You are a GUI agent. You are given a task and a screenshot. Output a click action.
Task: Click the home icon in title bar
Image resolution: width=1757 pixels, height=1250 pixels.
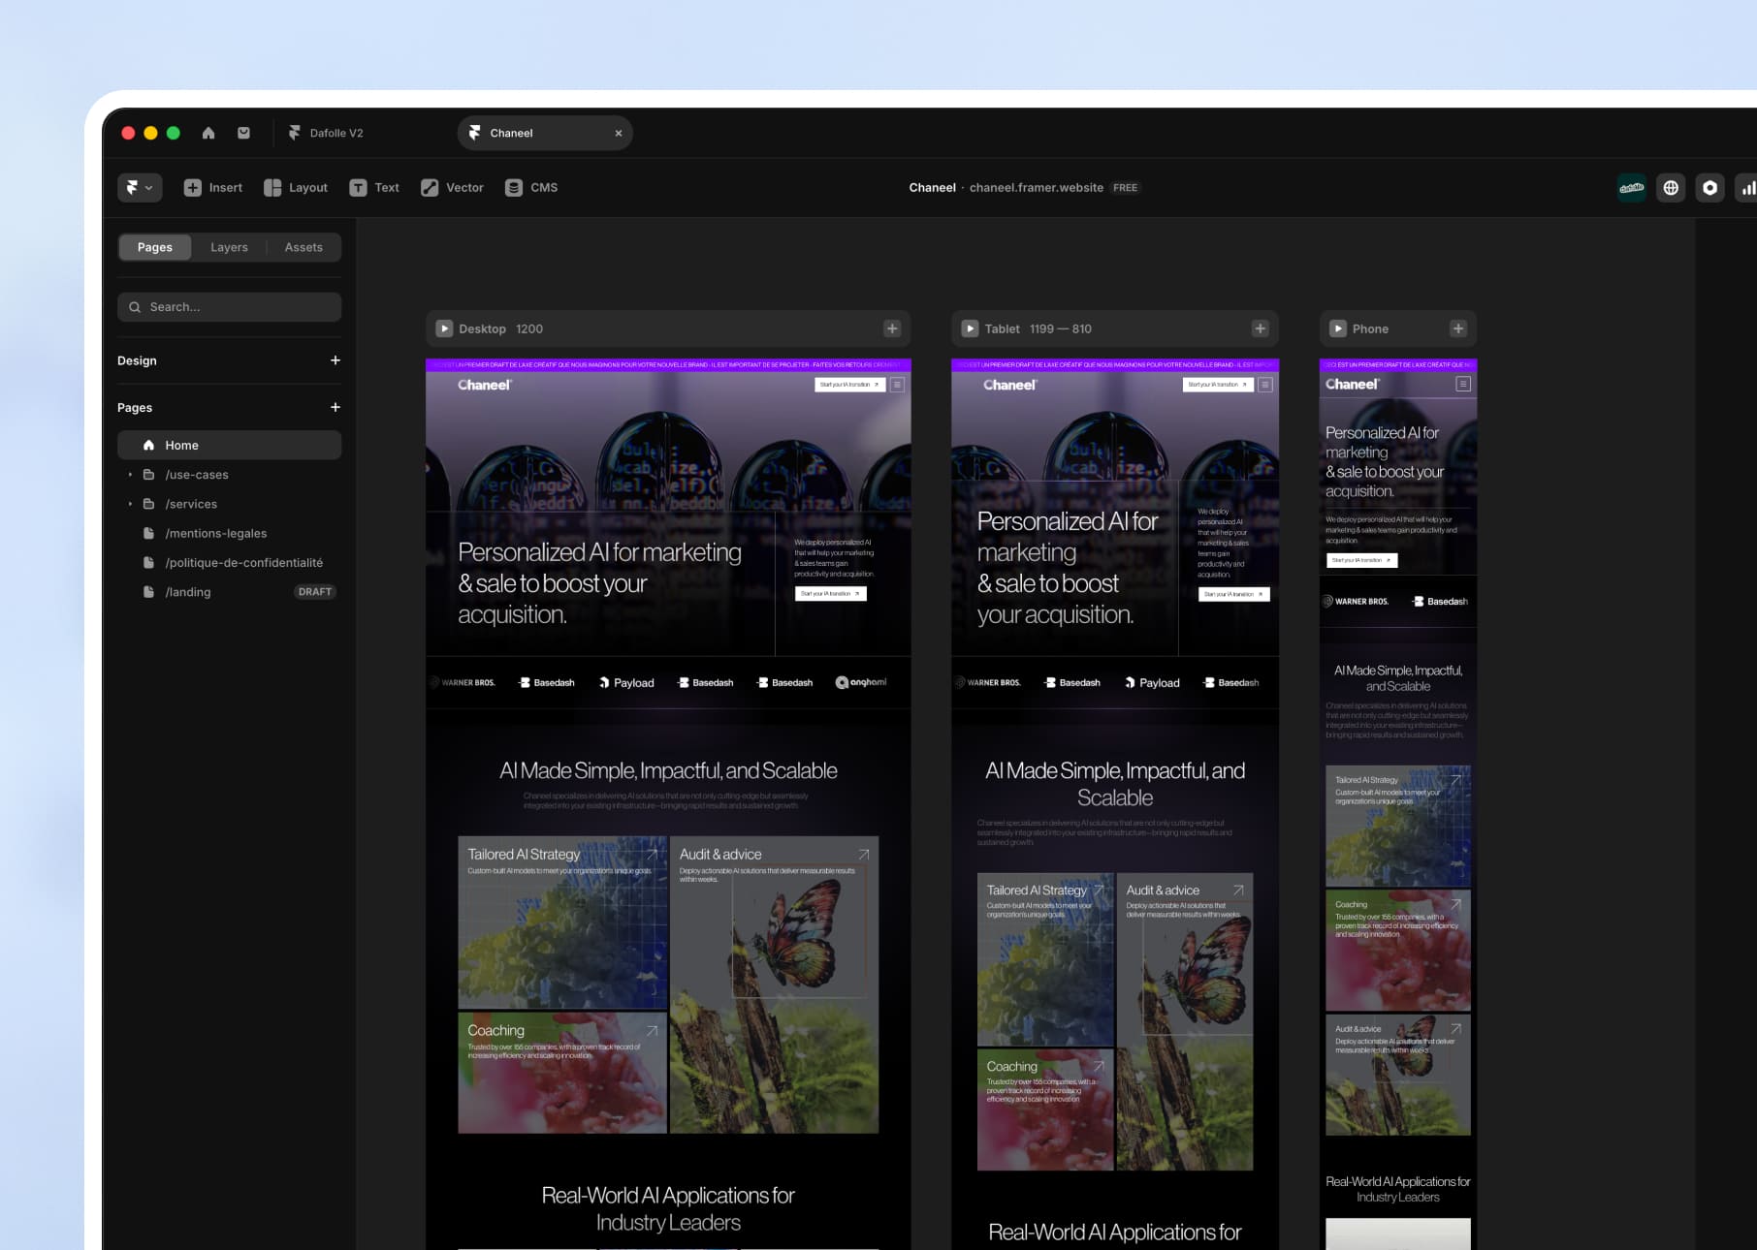[208, 133]
